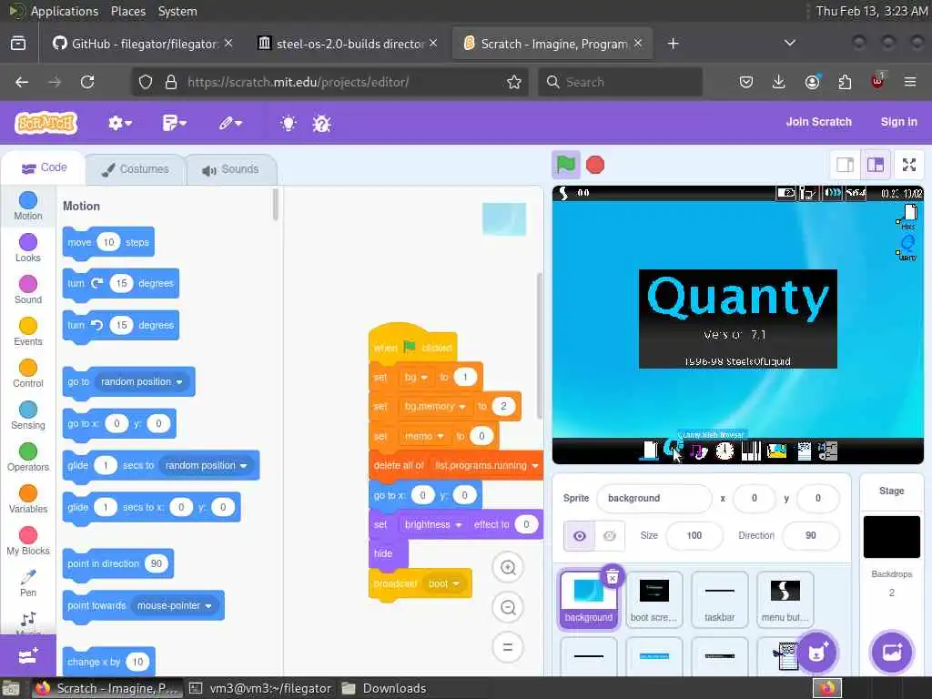Show sprite using the eye button
The image size is (932, 699).
tap(580, 535)
